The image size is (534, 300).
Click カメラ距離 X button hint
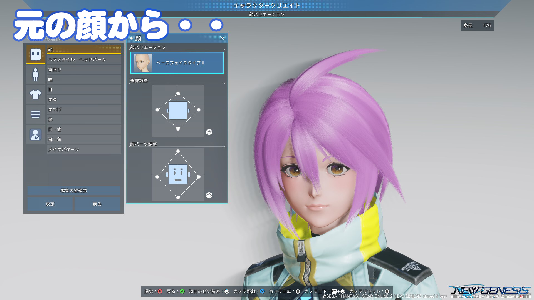tap(249, 291)
